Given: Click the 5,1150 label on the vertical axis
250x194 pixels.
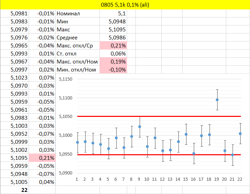Looking at the screenshot, I should (66, 80).
